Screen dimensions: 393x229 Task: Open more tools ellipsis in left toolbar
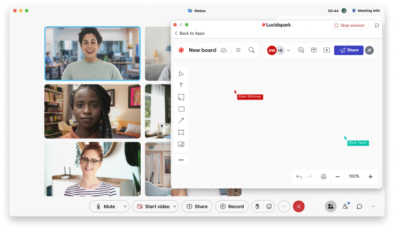click(x=181, y=160)
